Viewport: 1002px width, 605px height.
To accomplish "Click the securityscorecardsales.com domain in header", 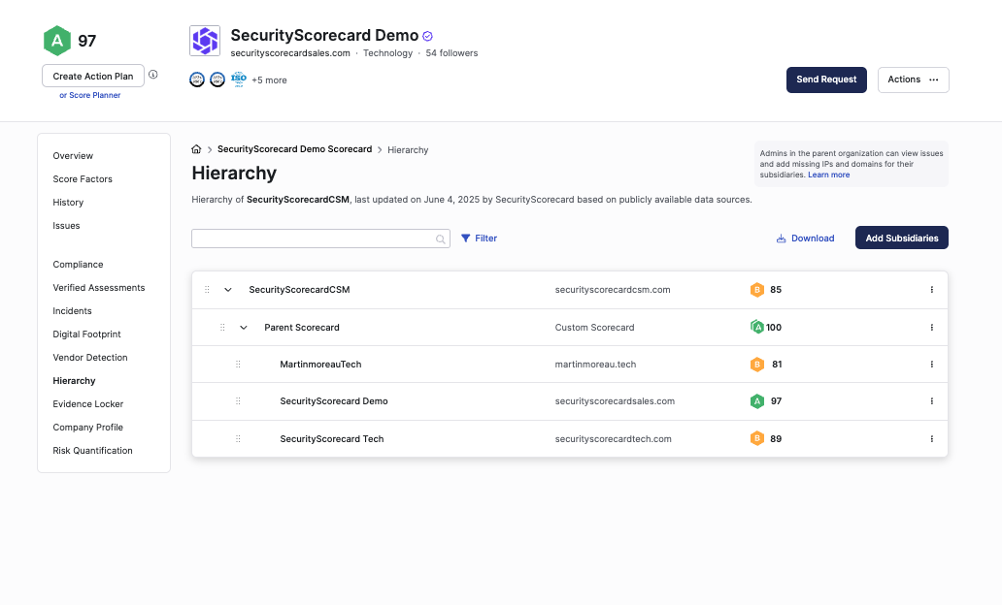I will [x=290, y=53].
